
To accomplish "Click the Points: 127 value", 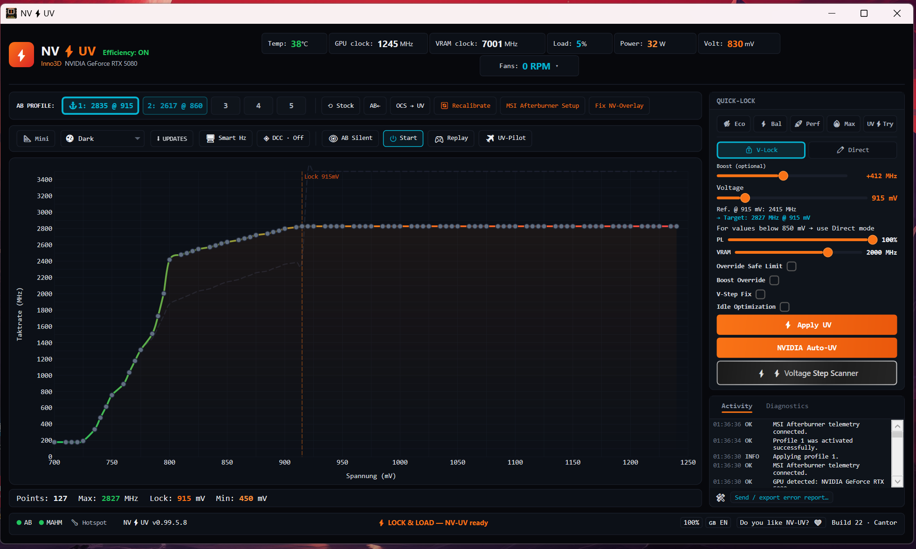I will [60, 499].
